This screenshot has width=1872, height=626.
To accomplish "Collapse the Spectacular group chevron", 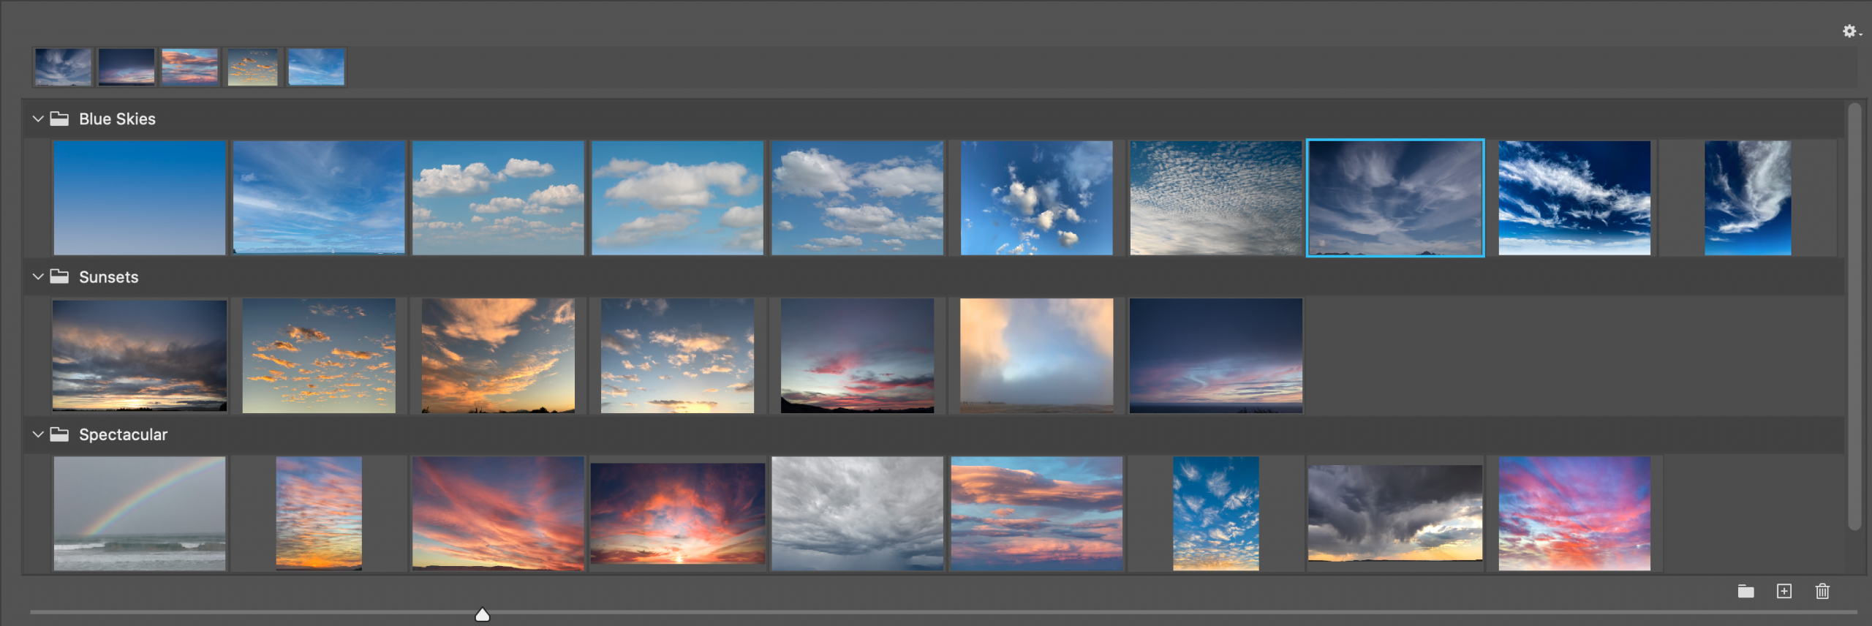I will [38, 434].
